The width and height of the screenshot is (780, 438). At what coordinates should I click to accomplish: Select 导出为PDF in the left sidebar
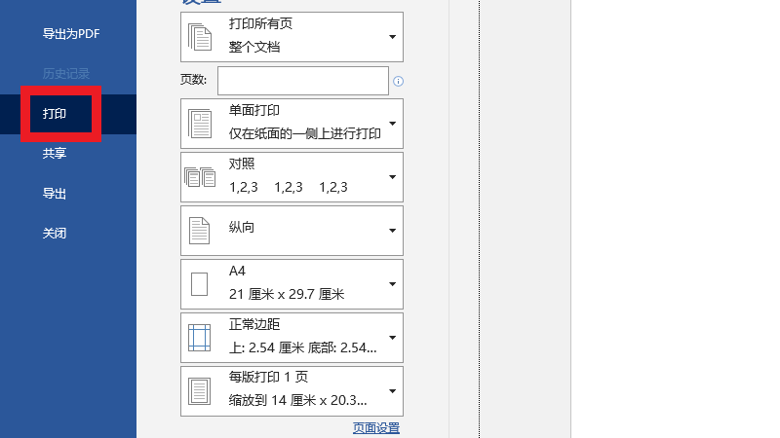[71, 34]
